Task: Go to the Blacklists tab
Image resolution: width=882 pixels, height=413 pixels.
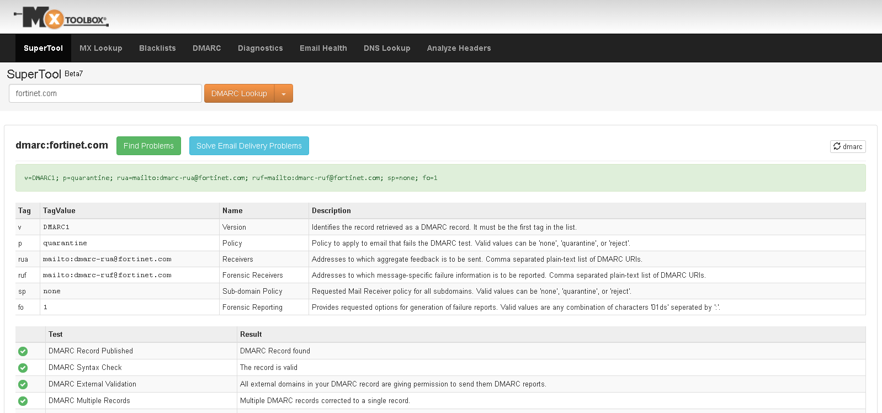Action: tap(157, 48)
